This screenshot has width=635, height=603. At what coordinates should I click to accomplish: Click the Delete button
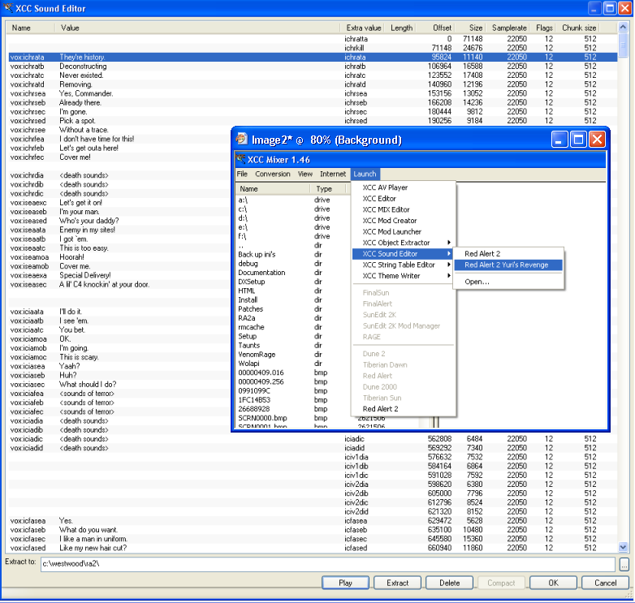449,583
